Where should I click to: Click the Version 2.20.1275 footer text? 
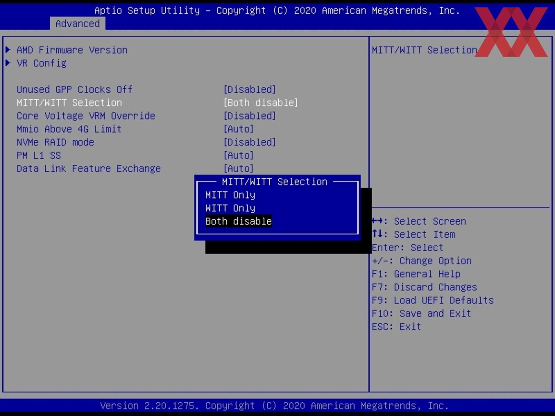click(x=275, y=406)
